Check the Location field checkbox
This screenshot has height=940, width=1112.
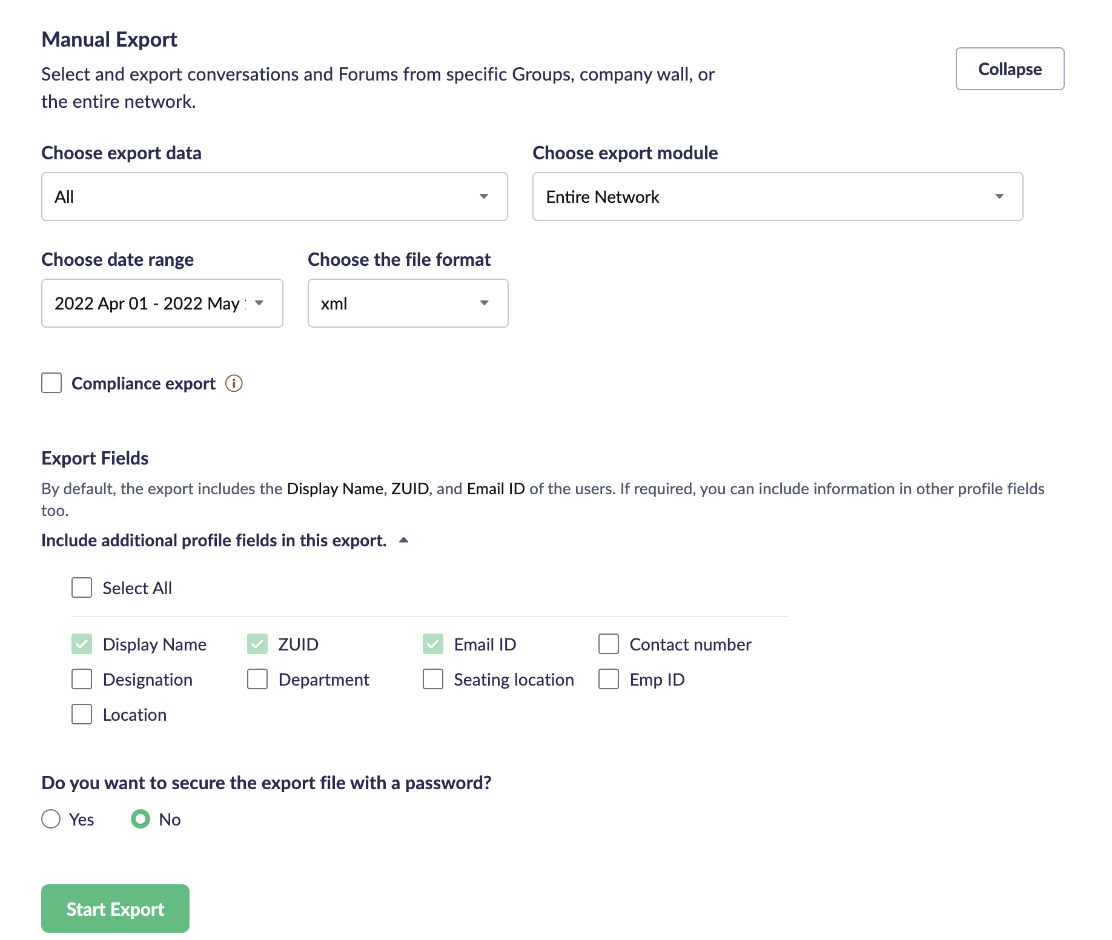click(82, 714)
